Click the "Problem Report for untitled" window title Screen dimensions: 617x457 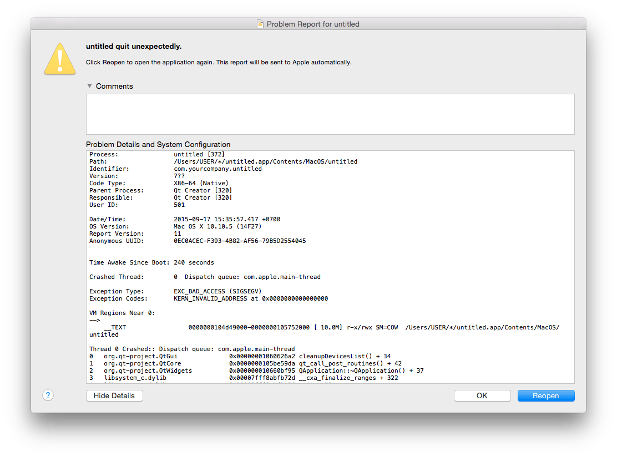pos(313,24)
